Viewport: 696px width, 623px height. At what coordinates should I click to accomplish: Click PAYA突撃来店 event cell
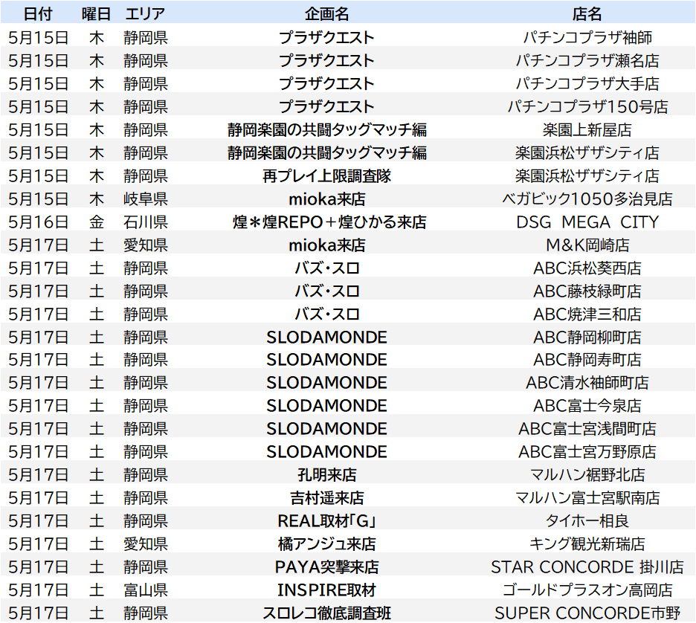[326, 567]
